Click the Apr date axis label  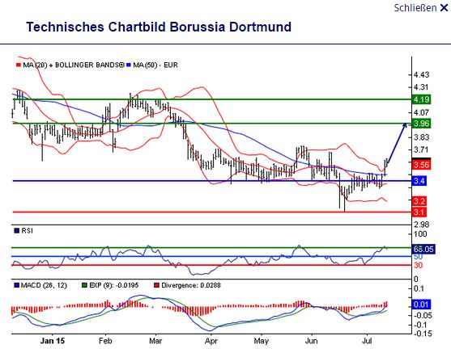[211, 341]
